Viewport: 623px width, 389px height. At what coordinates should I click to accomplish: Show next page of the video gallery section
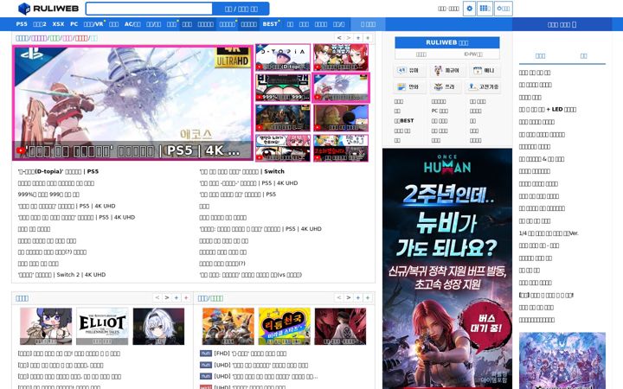click(x=349, y=38)
